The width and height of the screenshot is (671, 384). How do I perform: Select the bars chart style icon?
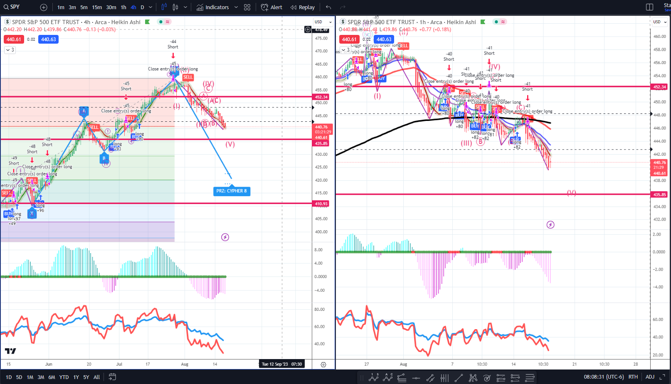pos(164,7)
